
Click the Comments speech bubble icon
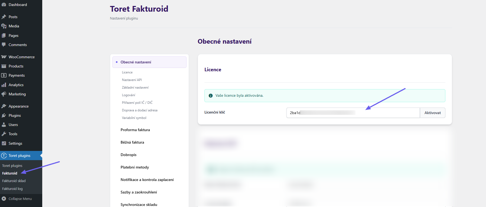(x=4, y=45)
